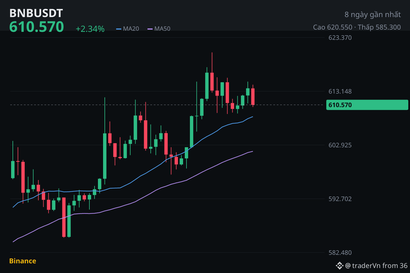The image size is (410, 273).
Task: Click the MA50 legend label
Action: (x=162, y=29)
